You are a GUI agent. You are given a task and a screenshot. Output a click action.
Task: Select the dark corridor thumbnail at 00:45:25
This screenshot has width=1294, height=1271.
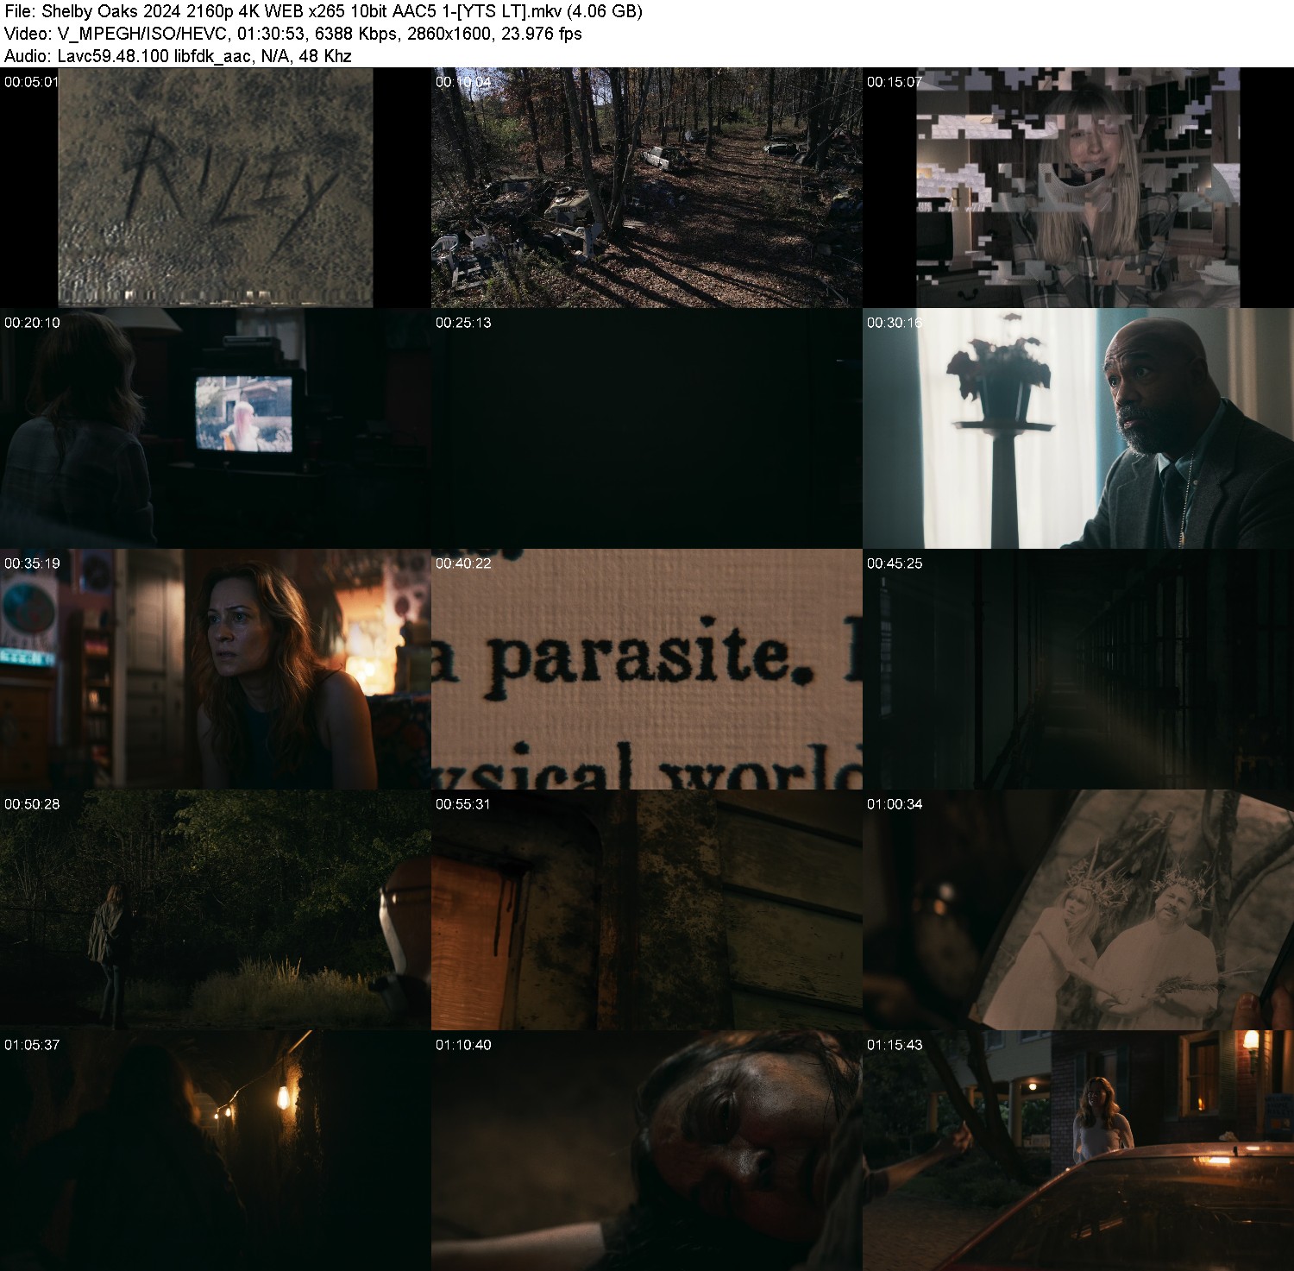pos(1078,669)
